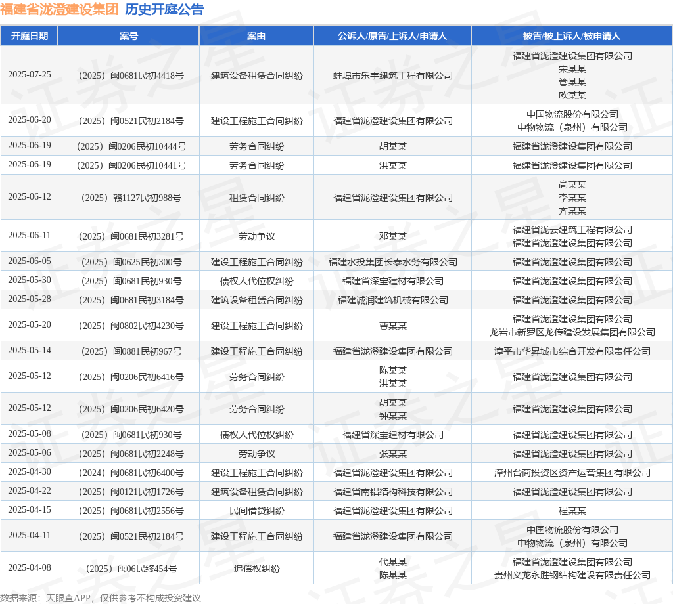Select case number (2025)闽0681民初2248号
The image size is (673, 604).
131,454
